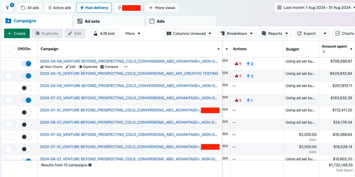This screenshot has height=177, width=355.
Task: Turn on the campaign with the $2,500.00 daily budget
Action: tap(26, 149)
